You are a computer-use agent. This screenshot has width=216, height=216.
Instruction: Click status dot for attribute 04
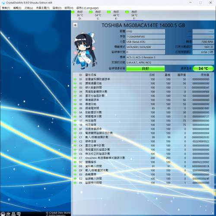click(75, 92)
